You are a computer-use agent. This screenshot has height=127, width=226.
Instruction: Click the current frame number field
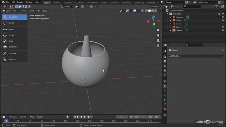click(121, 117)
